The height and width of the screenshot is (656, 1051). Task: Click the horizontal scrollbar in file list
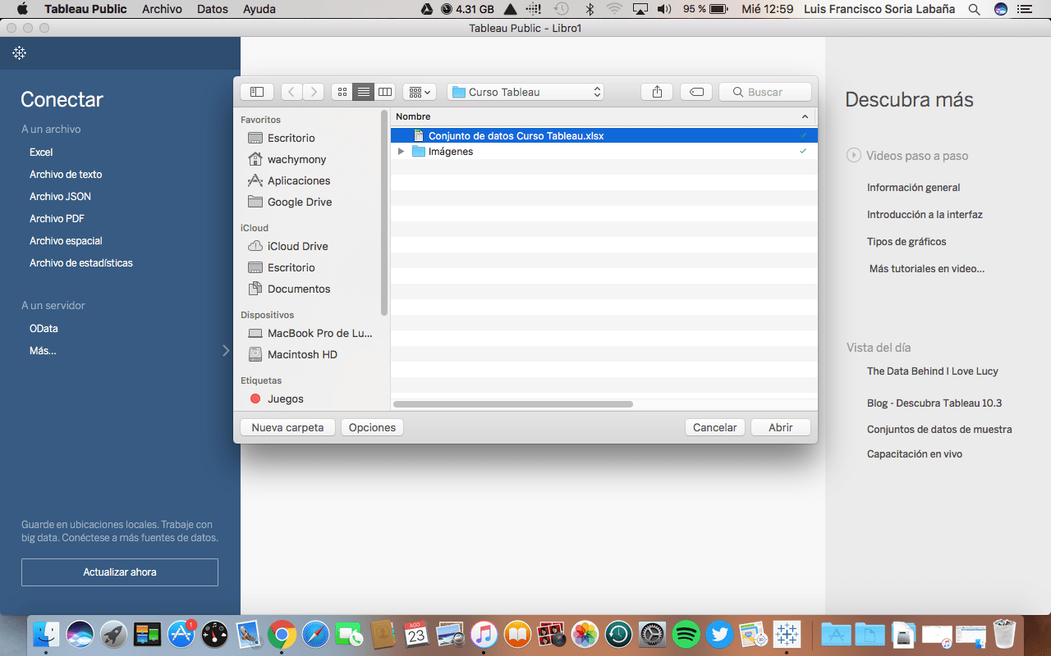click(513, 404)
